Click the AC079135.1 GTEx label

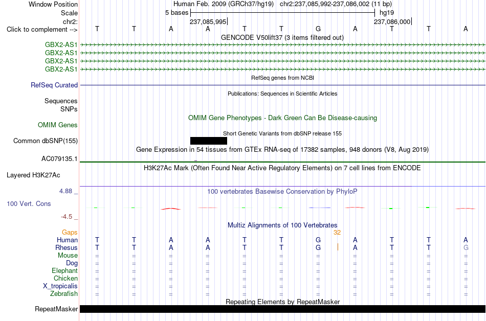coord(59,159)
